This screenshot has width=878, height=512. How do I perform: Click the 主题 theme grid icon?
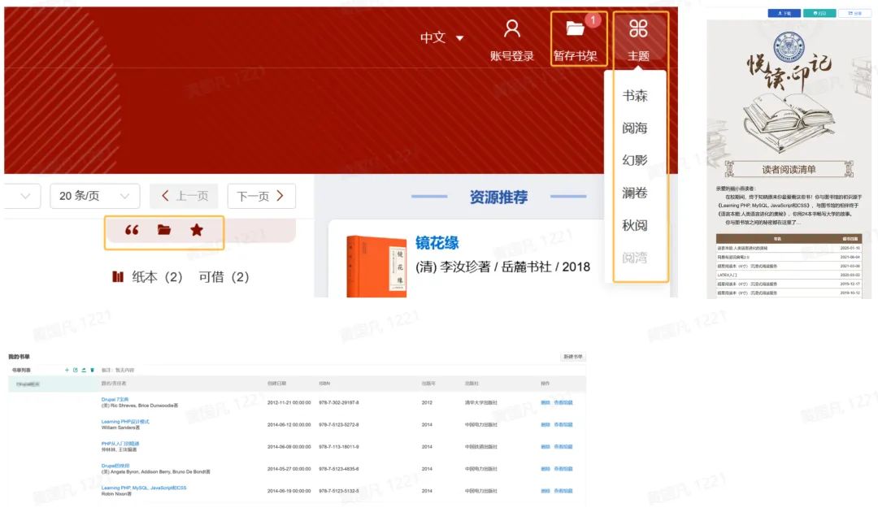[x=639, y=38]
